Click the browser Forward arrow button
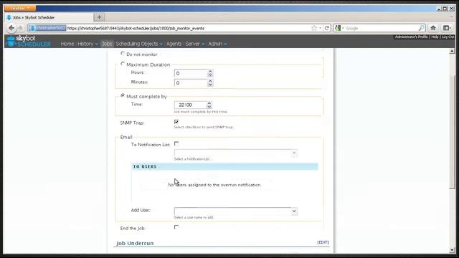 pos(21,28)
